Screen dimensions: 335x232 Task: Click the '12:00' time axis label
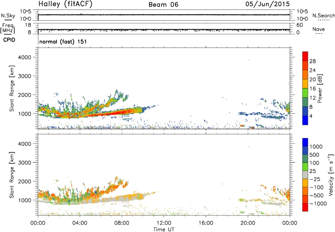[164, 223]
